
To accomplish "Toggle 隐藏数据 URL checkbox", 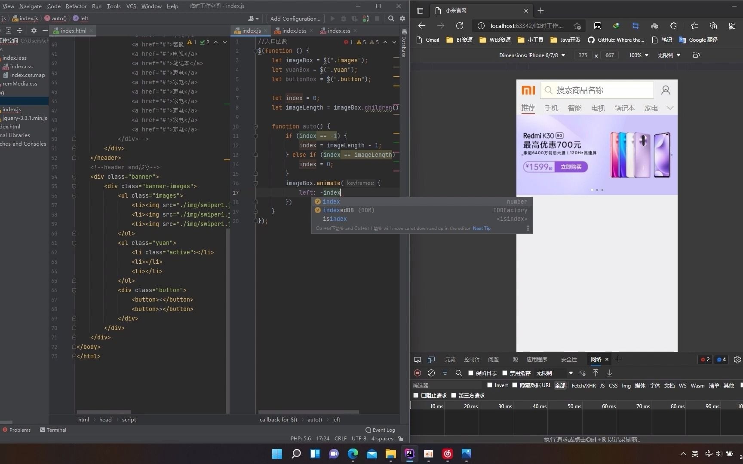I will coord(515,385).
